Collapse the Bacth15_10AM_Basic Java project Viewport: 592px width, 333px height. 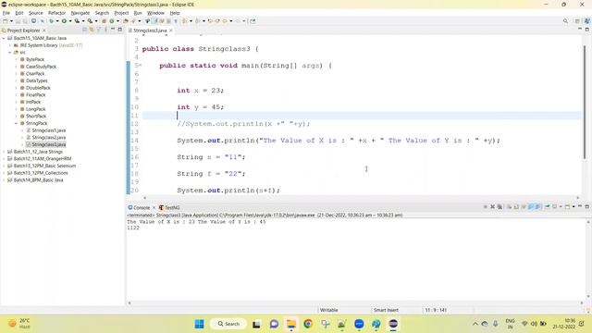[x=4, y=38]
